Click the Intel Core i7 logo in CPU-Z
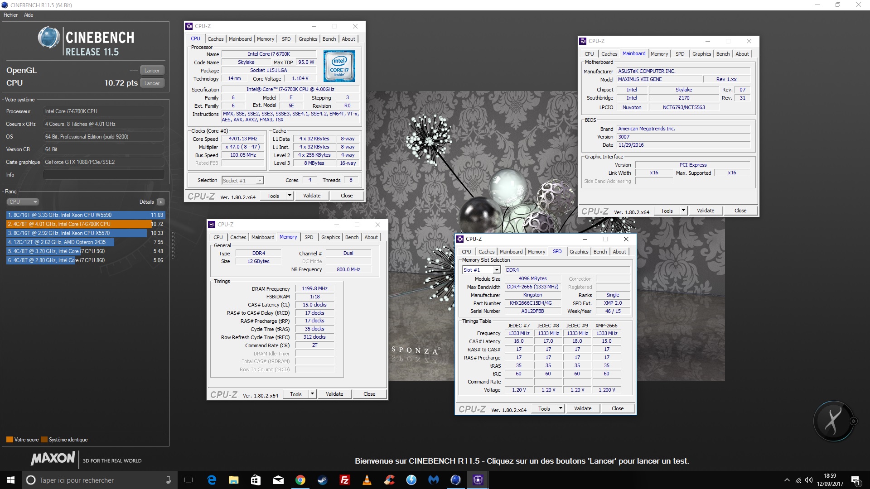The height and width of the screenshot is (489, 870). click(339, 66)
